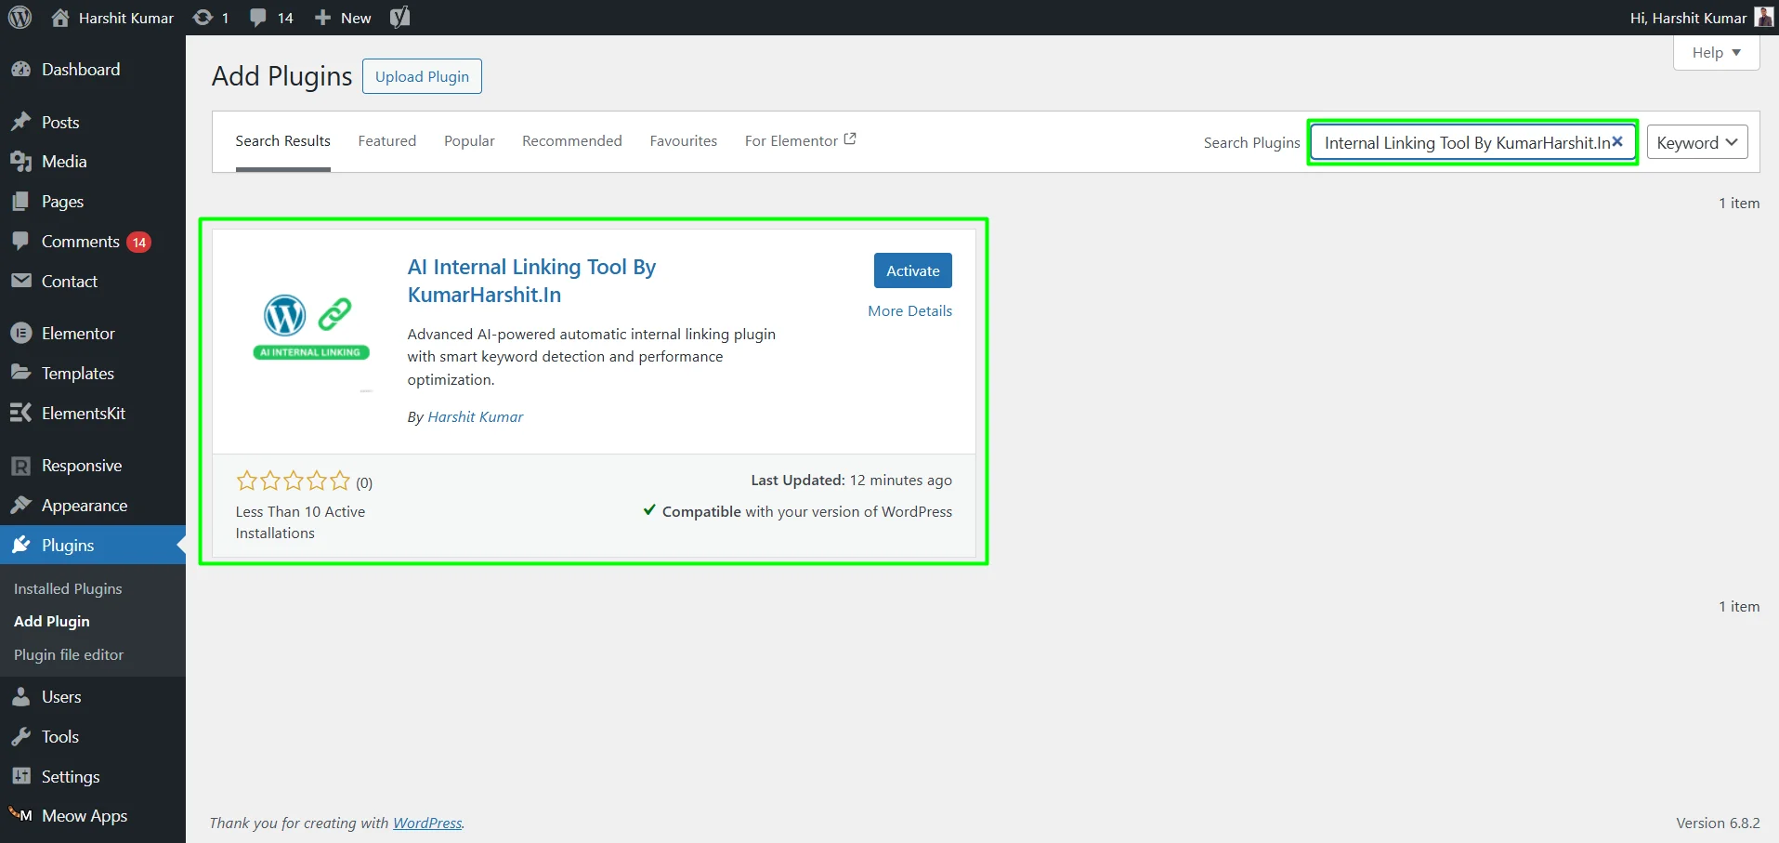Open Plugin file editor in the submenu
This screenshot has height=843, width=1779.
[x=69, y=655]
